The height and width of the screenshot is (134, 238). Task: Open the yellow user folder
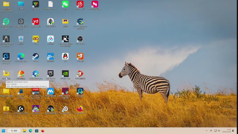(6, 109)
